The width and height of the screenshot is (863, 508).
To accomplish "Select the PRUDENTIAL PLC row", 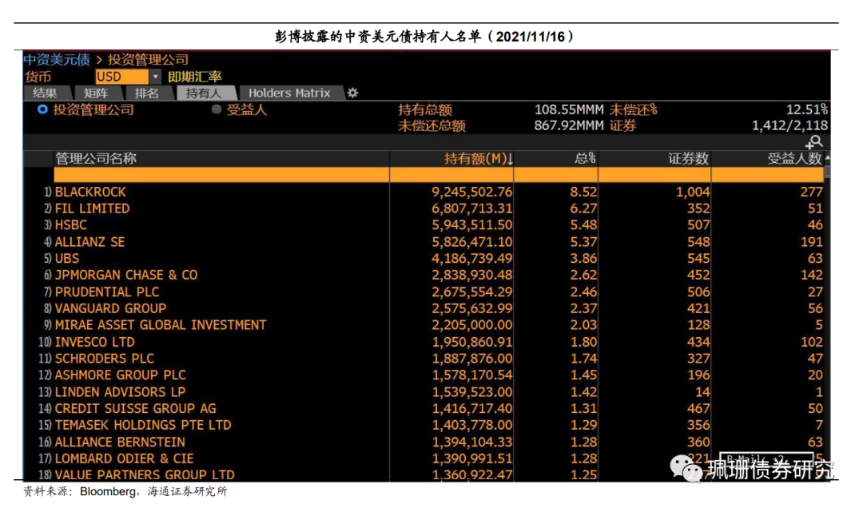I will click(x=424, y=292).
